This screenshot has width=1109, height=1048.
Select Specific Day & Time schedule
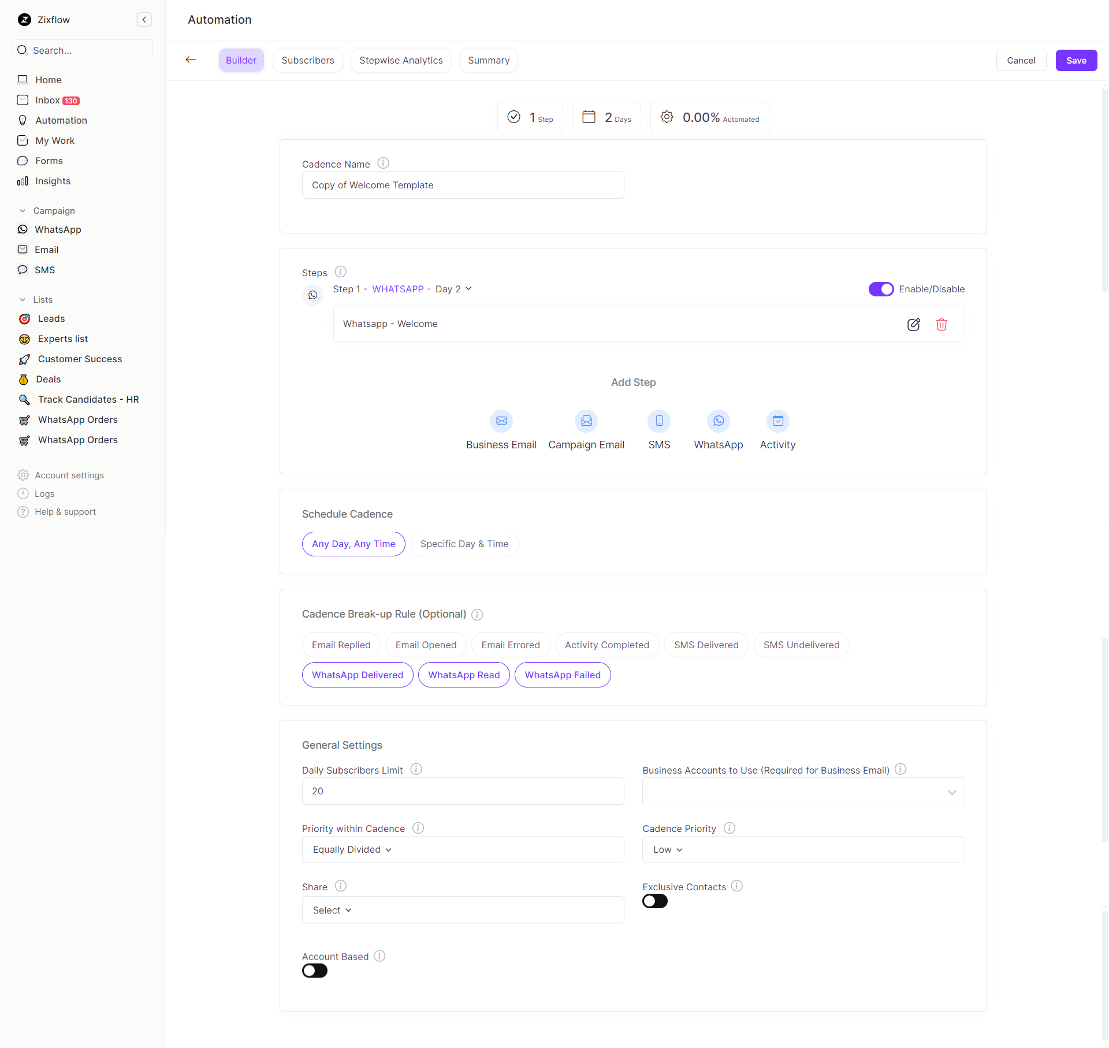[464, 544]
